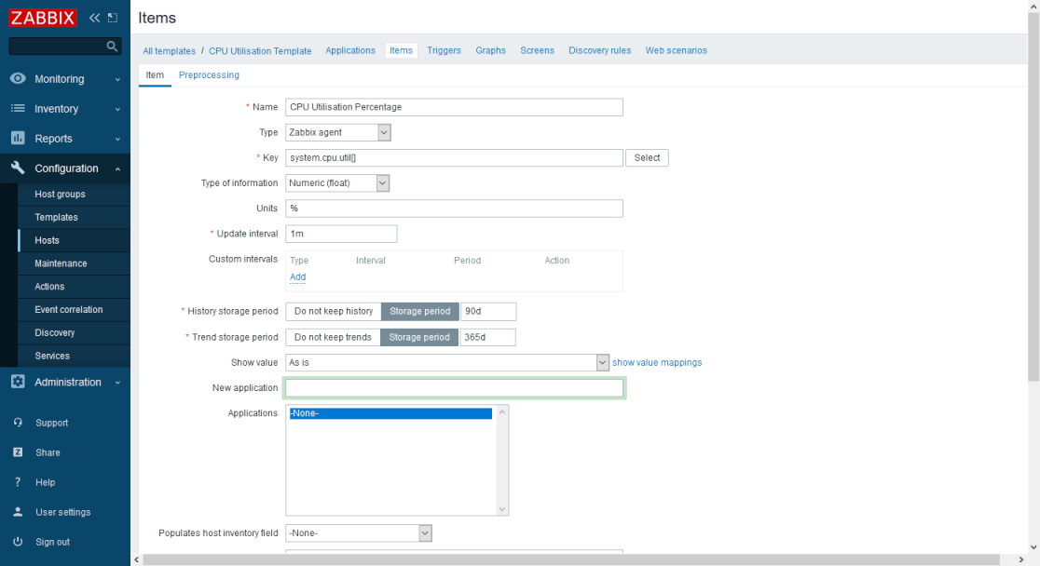Open the Screens template tab

pos(538,50)
